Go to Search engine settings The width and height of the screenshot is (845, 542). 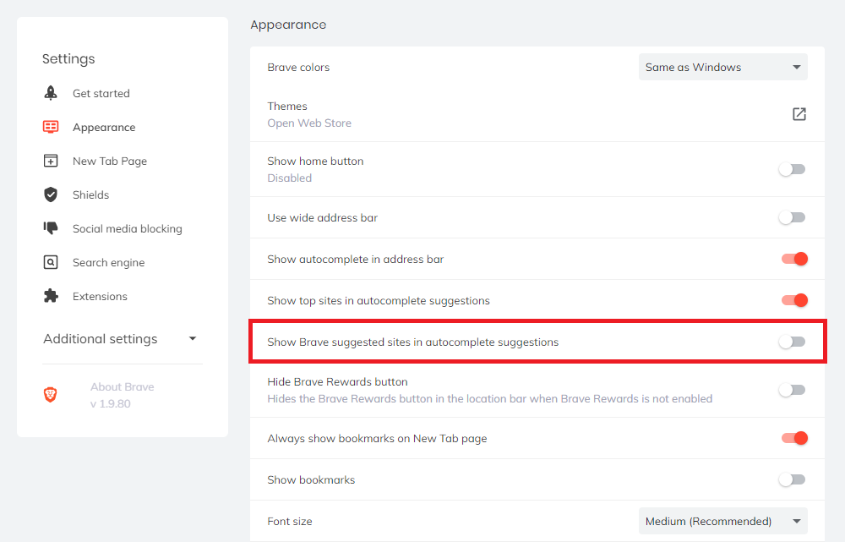pos(108,263)
